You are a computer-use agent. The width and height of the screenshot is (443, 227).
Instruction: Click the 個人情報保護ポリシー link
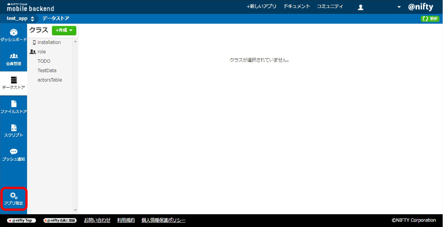pyautogui.click(x=163, y=220)
